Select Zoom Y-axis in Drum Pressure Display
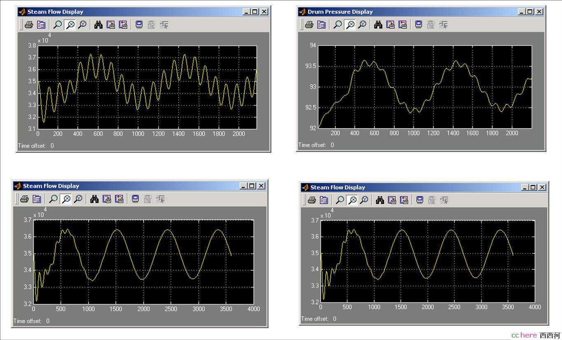562x340 pixels. tap(362, 25)
